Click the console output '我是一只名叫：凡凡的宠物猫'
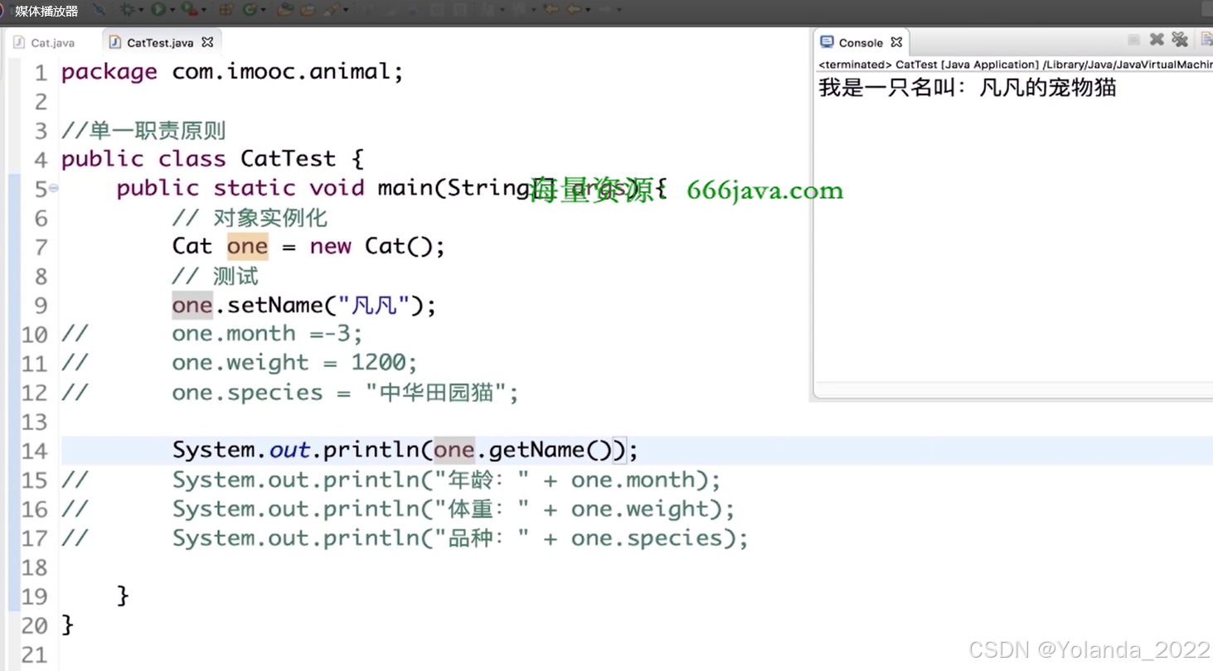The image size is (1213, 671). click(x=967, y=87)
